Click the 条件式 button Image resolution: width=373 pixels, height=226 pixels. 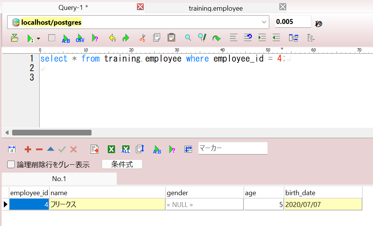(x=122, y=164)
